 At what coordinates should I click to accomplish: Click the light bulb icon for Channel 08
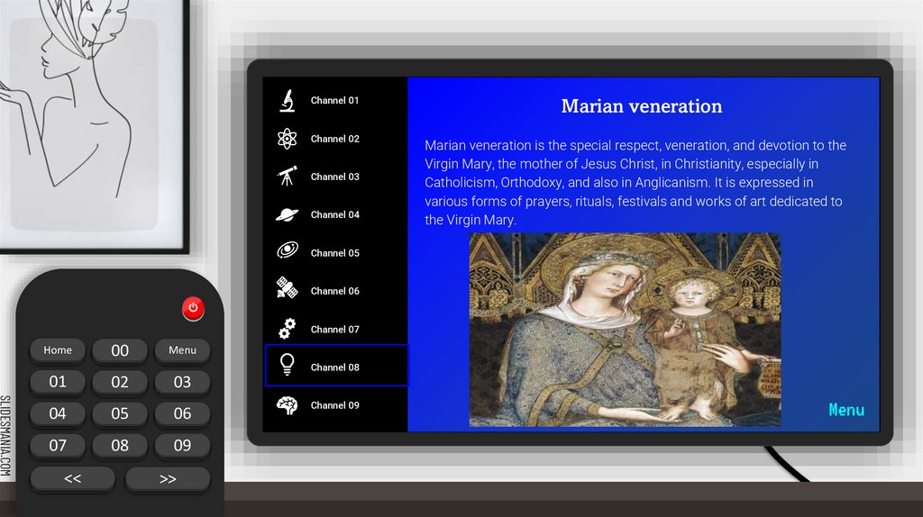288,365
